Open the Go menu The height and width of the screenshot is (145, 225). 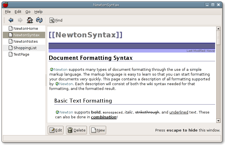(28, 12)
